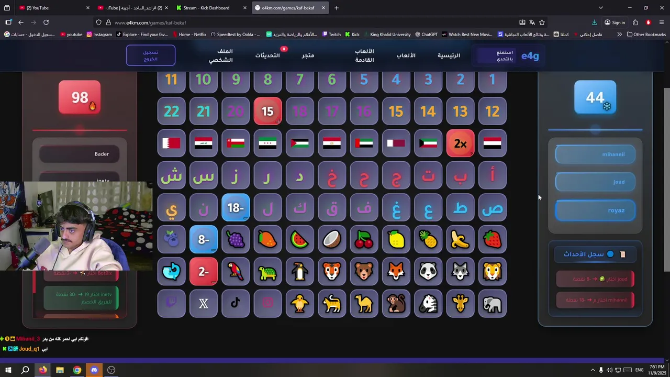Image resolution: width=670 pixels, height=377 pixels.
Task: Open الألعاب القادمة upcoming games
Action: coord(364,56)
